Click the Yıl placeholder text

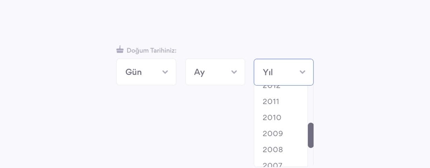pos(268,72)
